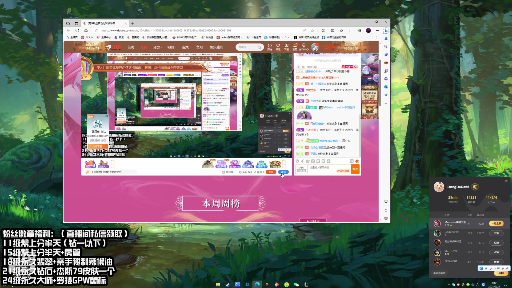Click the iOS下载 button on the ad popup

point(98,146)
